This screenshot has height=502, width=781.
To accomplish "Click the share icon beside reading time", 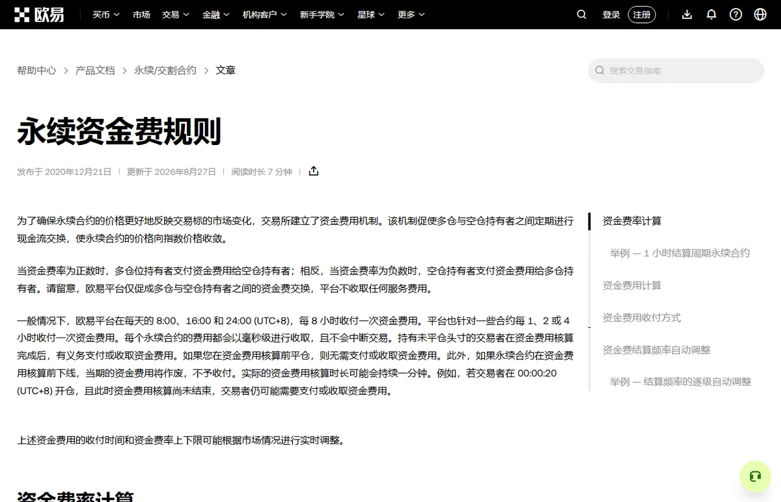I will click(314, 171).
